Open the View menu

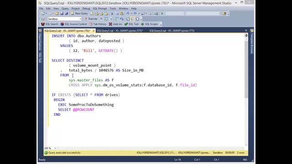tap(56, 9)
